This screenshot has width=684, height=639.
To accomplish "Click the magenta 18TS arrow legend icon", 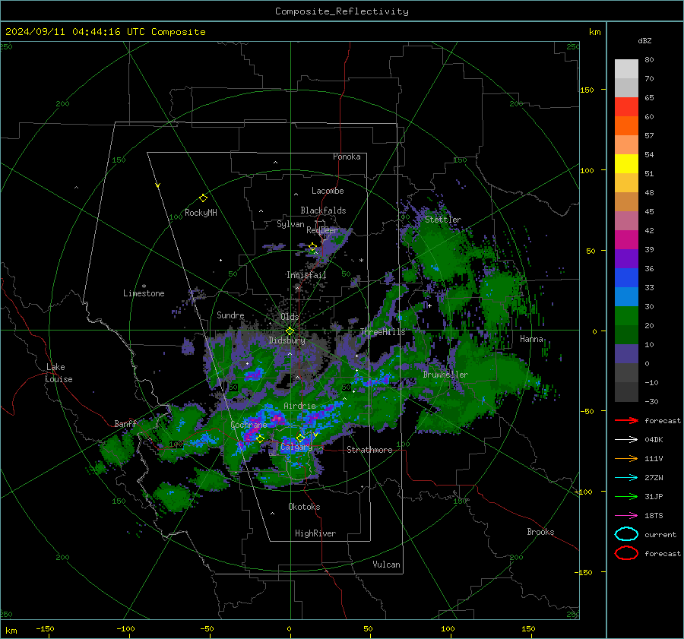I will 626,516.
